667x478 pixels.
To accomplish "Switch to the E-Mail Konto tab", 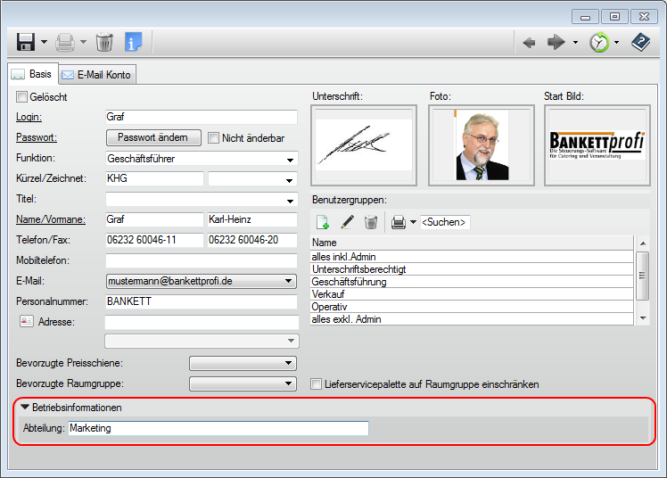I will coord(96,75).
